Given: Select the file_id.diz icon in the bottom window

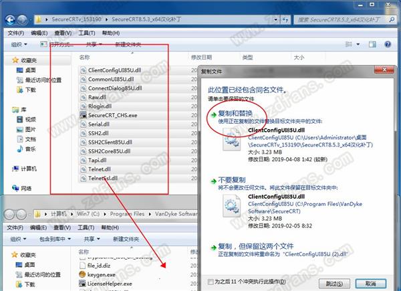Looking at the screenshot, I should click(82, 266).
